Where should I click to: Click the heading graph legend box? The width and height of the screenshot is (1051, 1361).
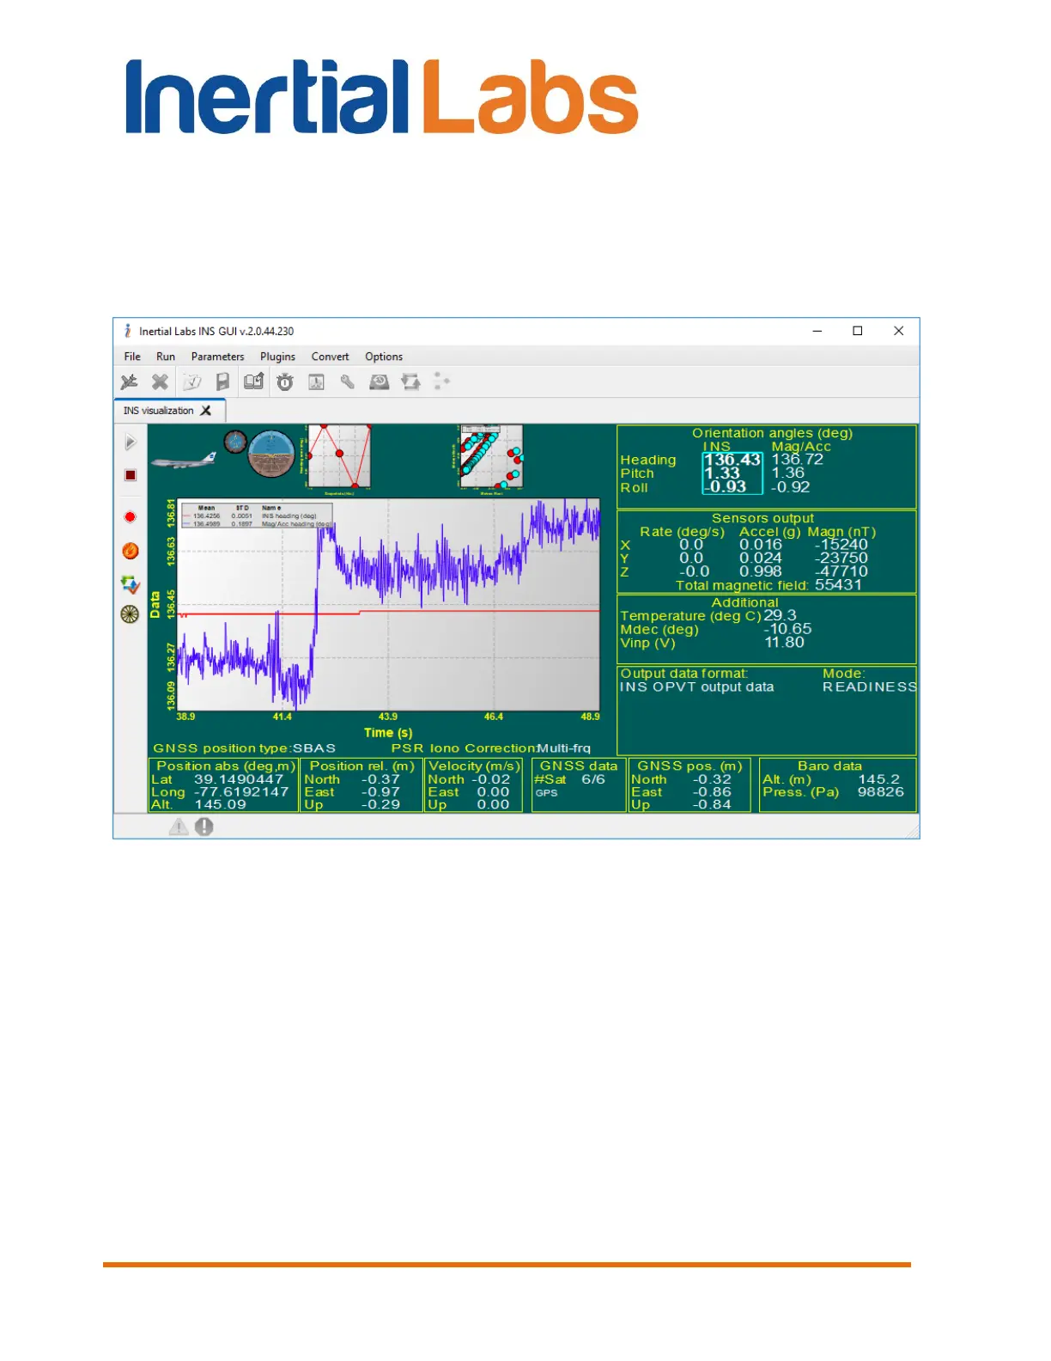pos(257,516)
